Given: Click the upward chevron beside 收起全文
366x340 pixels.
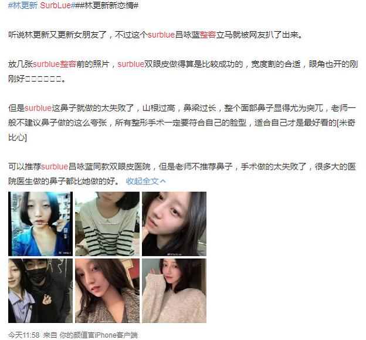Looking at the screenshot, I should (x=163, y=181).
